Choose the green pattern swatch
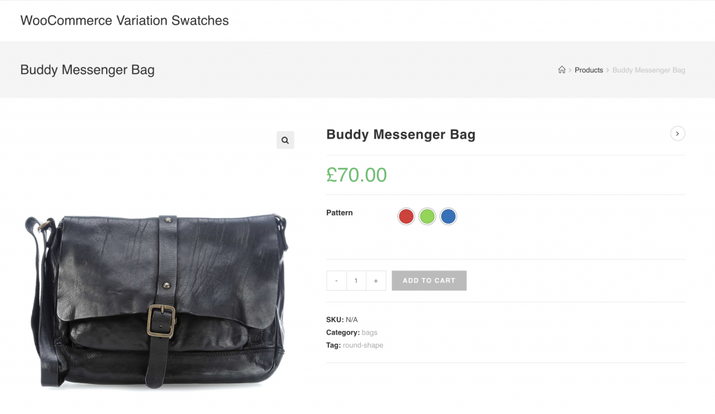The image size is (715, 414). (427, 216)
